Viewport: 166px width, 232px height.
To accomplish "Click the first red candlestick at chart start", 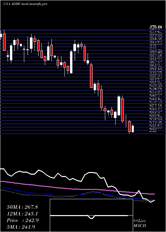I will click(x=4, y=42).
